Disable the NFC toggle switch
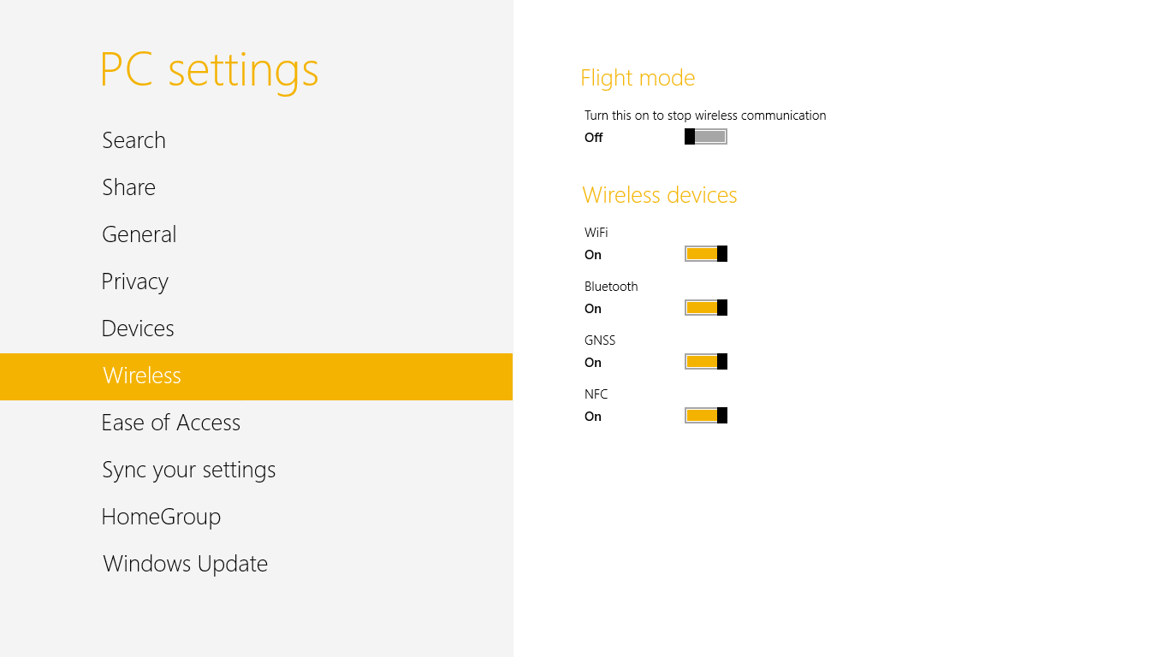The image size is (1169, 657). [705, 416]
